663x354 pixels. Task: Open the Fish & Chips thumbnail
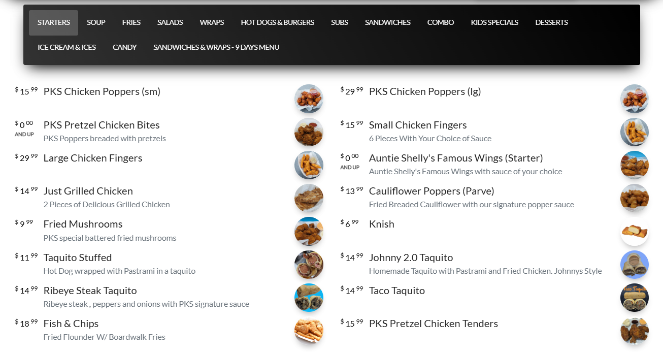click(309, 331)
